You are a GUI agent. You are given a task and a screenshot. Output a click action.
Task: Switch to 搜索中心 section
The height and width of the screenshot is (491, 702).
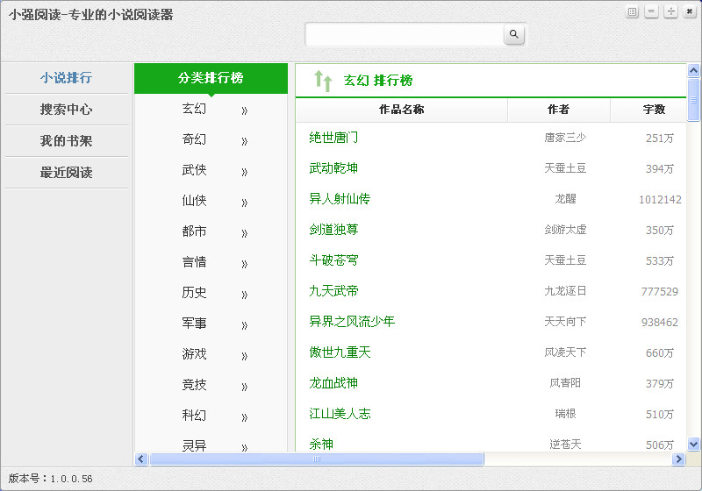(67, 109)
